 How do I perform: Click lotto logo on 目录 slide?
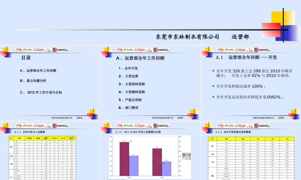click(28, 50)
